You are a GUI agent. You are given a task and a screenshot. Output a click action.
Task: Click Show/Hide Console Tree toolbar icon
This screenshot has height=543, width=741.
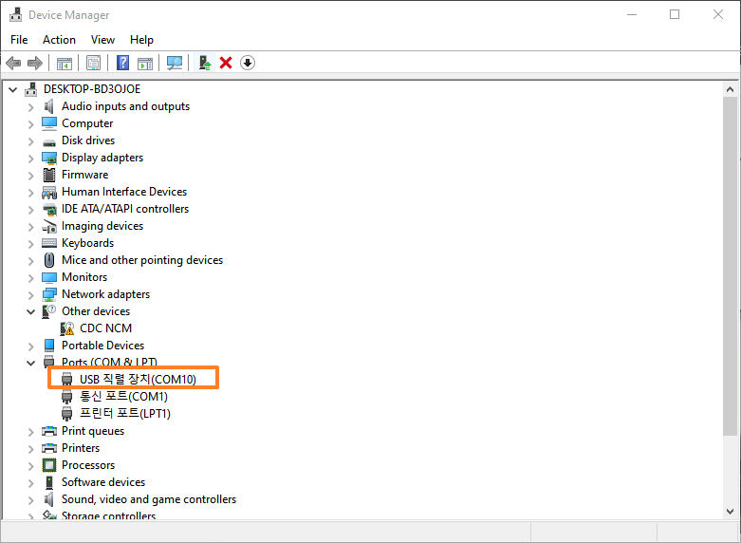[x=65, y=63]
